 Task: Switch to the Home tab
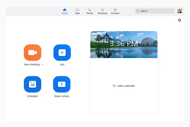coord(65,11)
